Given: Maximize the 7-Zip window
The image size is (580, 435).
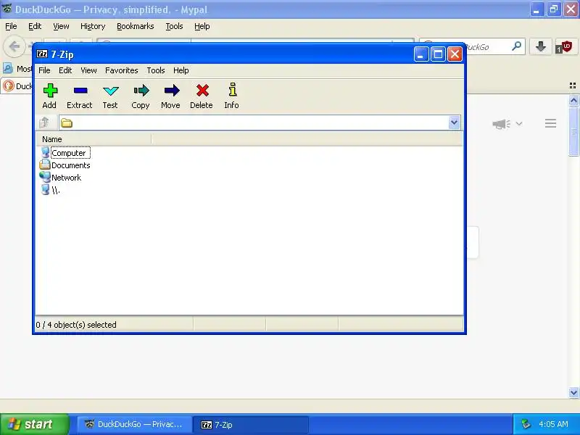Looking at the screenshot, I should [438, 54].
